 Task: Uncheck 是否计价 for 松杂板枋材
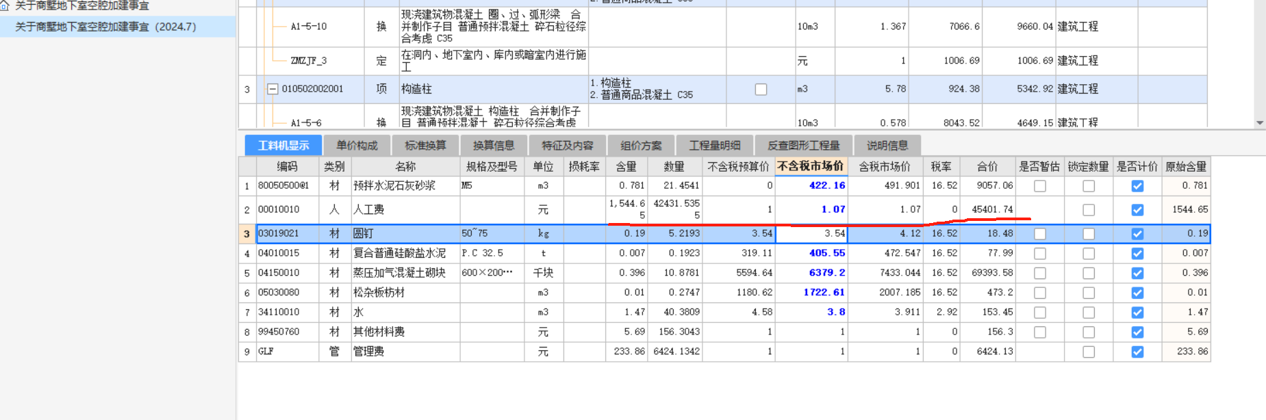coord(1137,293)
